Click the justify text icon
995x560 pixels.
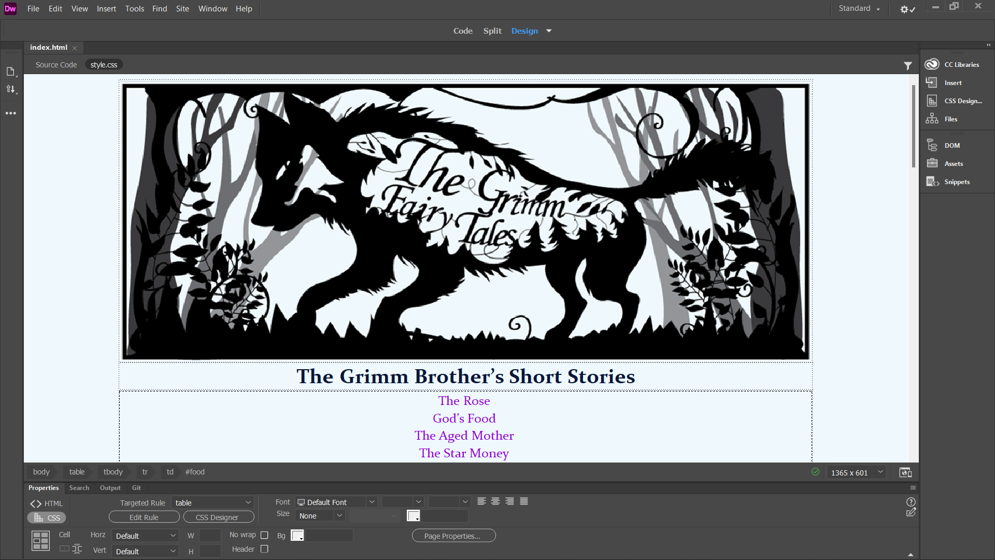pyautogui.click(x=524, y=501)
